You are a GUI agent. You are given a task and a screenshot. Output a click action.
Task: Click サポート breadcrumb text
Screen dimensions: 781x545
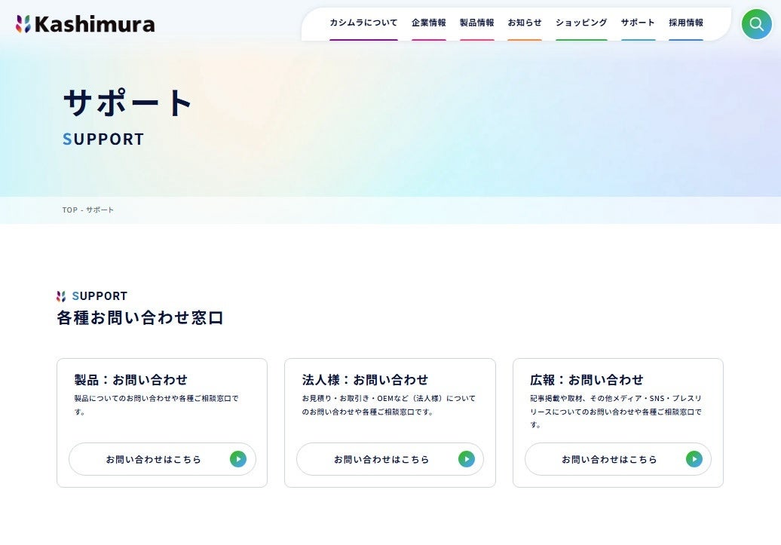coord(100,210)
